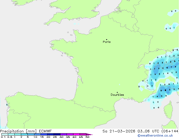Click the '25' legend scale value
This screenshot has height=138, width=179.
pyautogui.click(x=55, y=137)
